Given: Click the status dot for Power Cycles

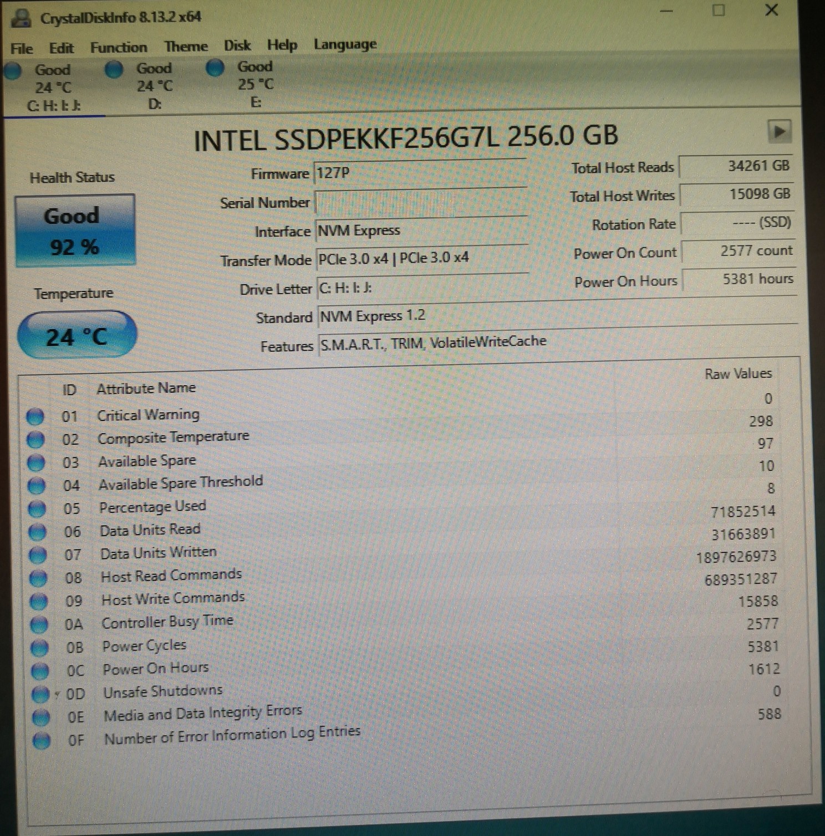Looking at the screenshot, I should (39, 648).
